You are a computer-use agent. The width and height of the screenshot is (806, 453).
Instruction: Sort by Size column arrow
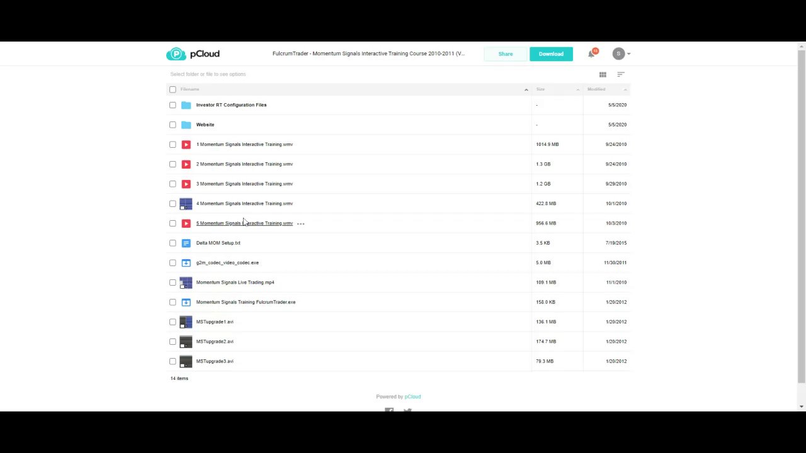click(x=577, y=89)
